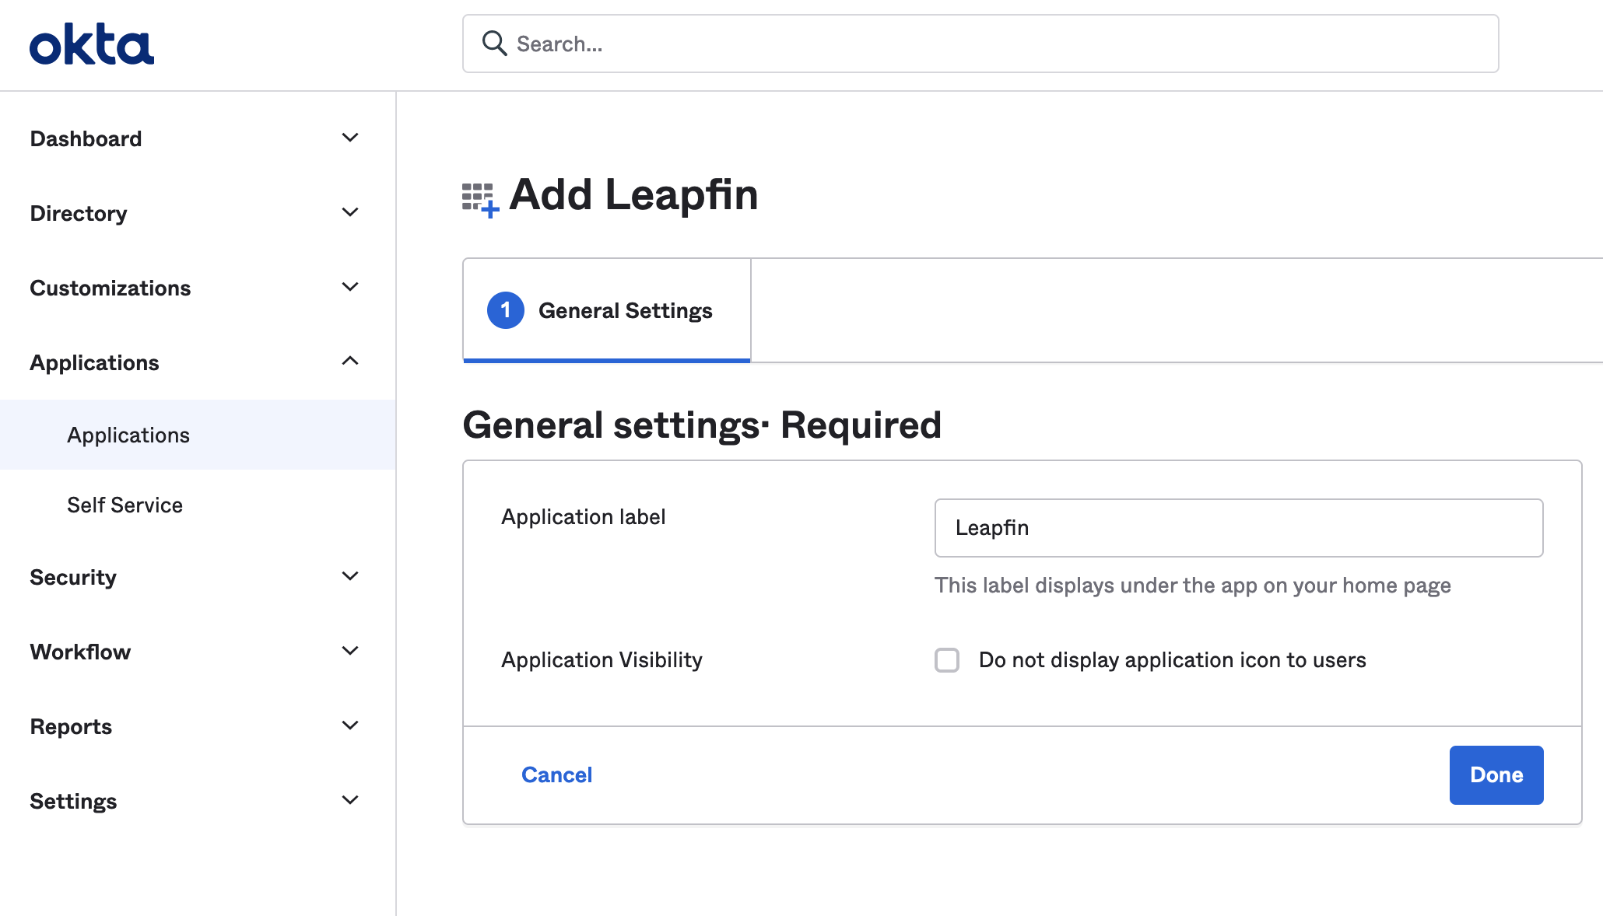Expand the Customizations chevron
The width and height of the screenshot is (1603, 916).
click(x=350, y=287)
